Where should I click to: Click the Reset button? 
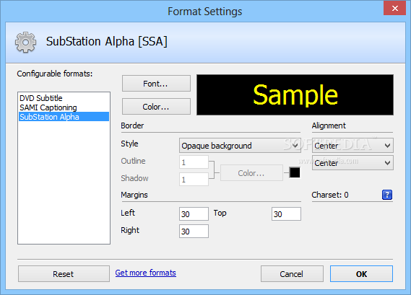pos(64,274)
